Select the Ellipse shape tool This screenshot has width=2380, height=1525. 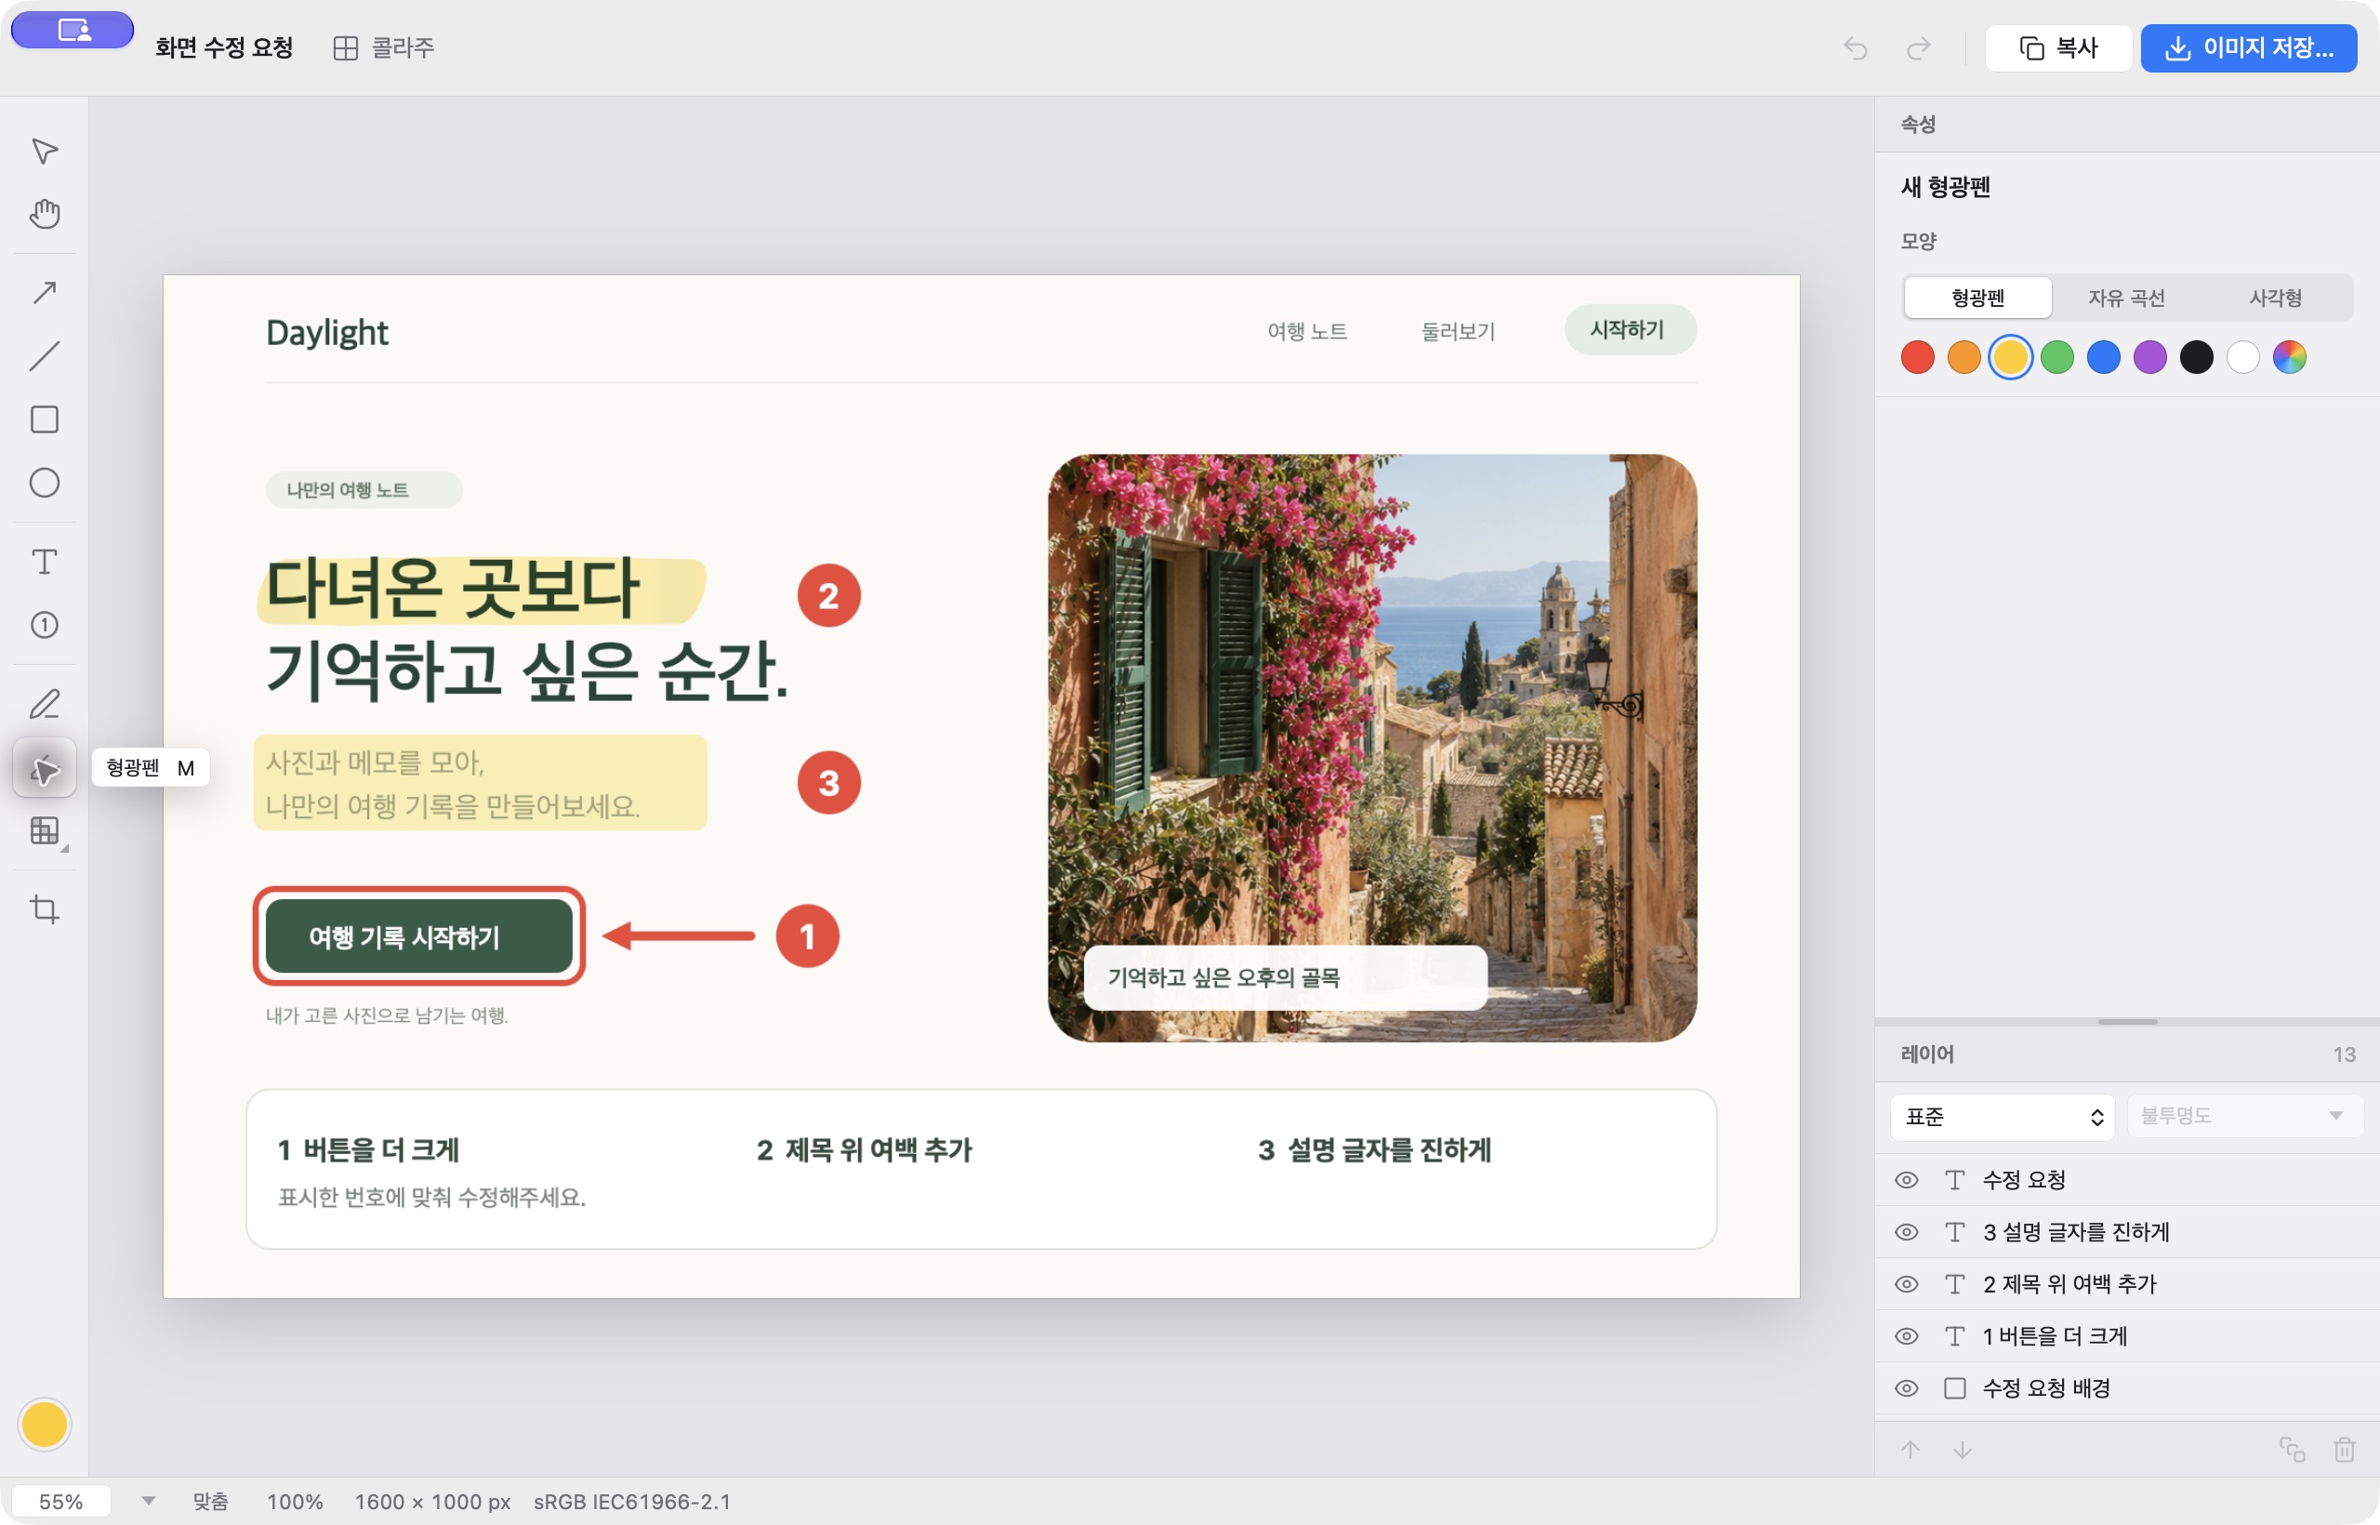point(45,483)
